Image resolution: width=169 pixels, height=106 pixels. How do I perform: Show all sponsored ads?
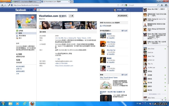point(124,75)
